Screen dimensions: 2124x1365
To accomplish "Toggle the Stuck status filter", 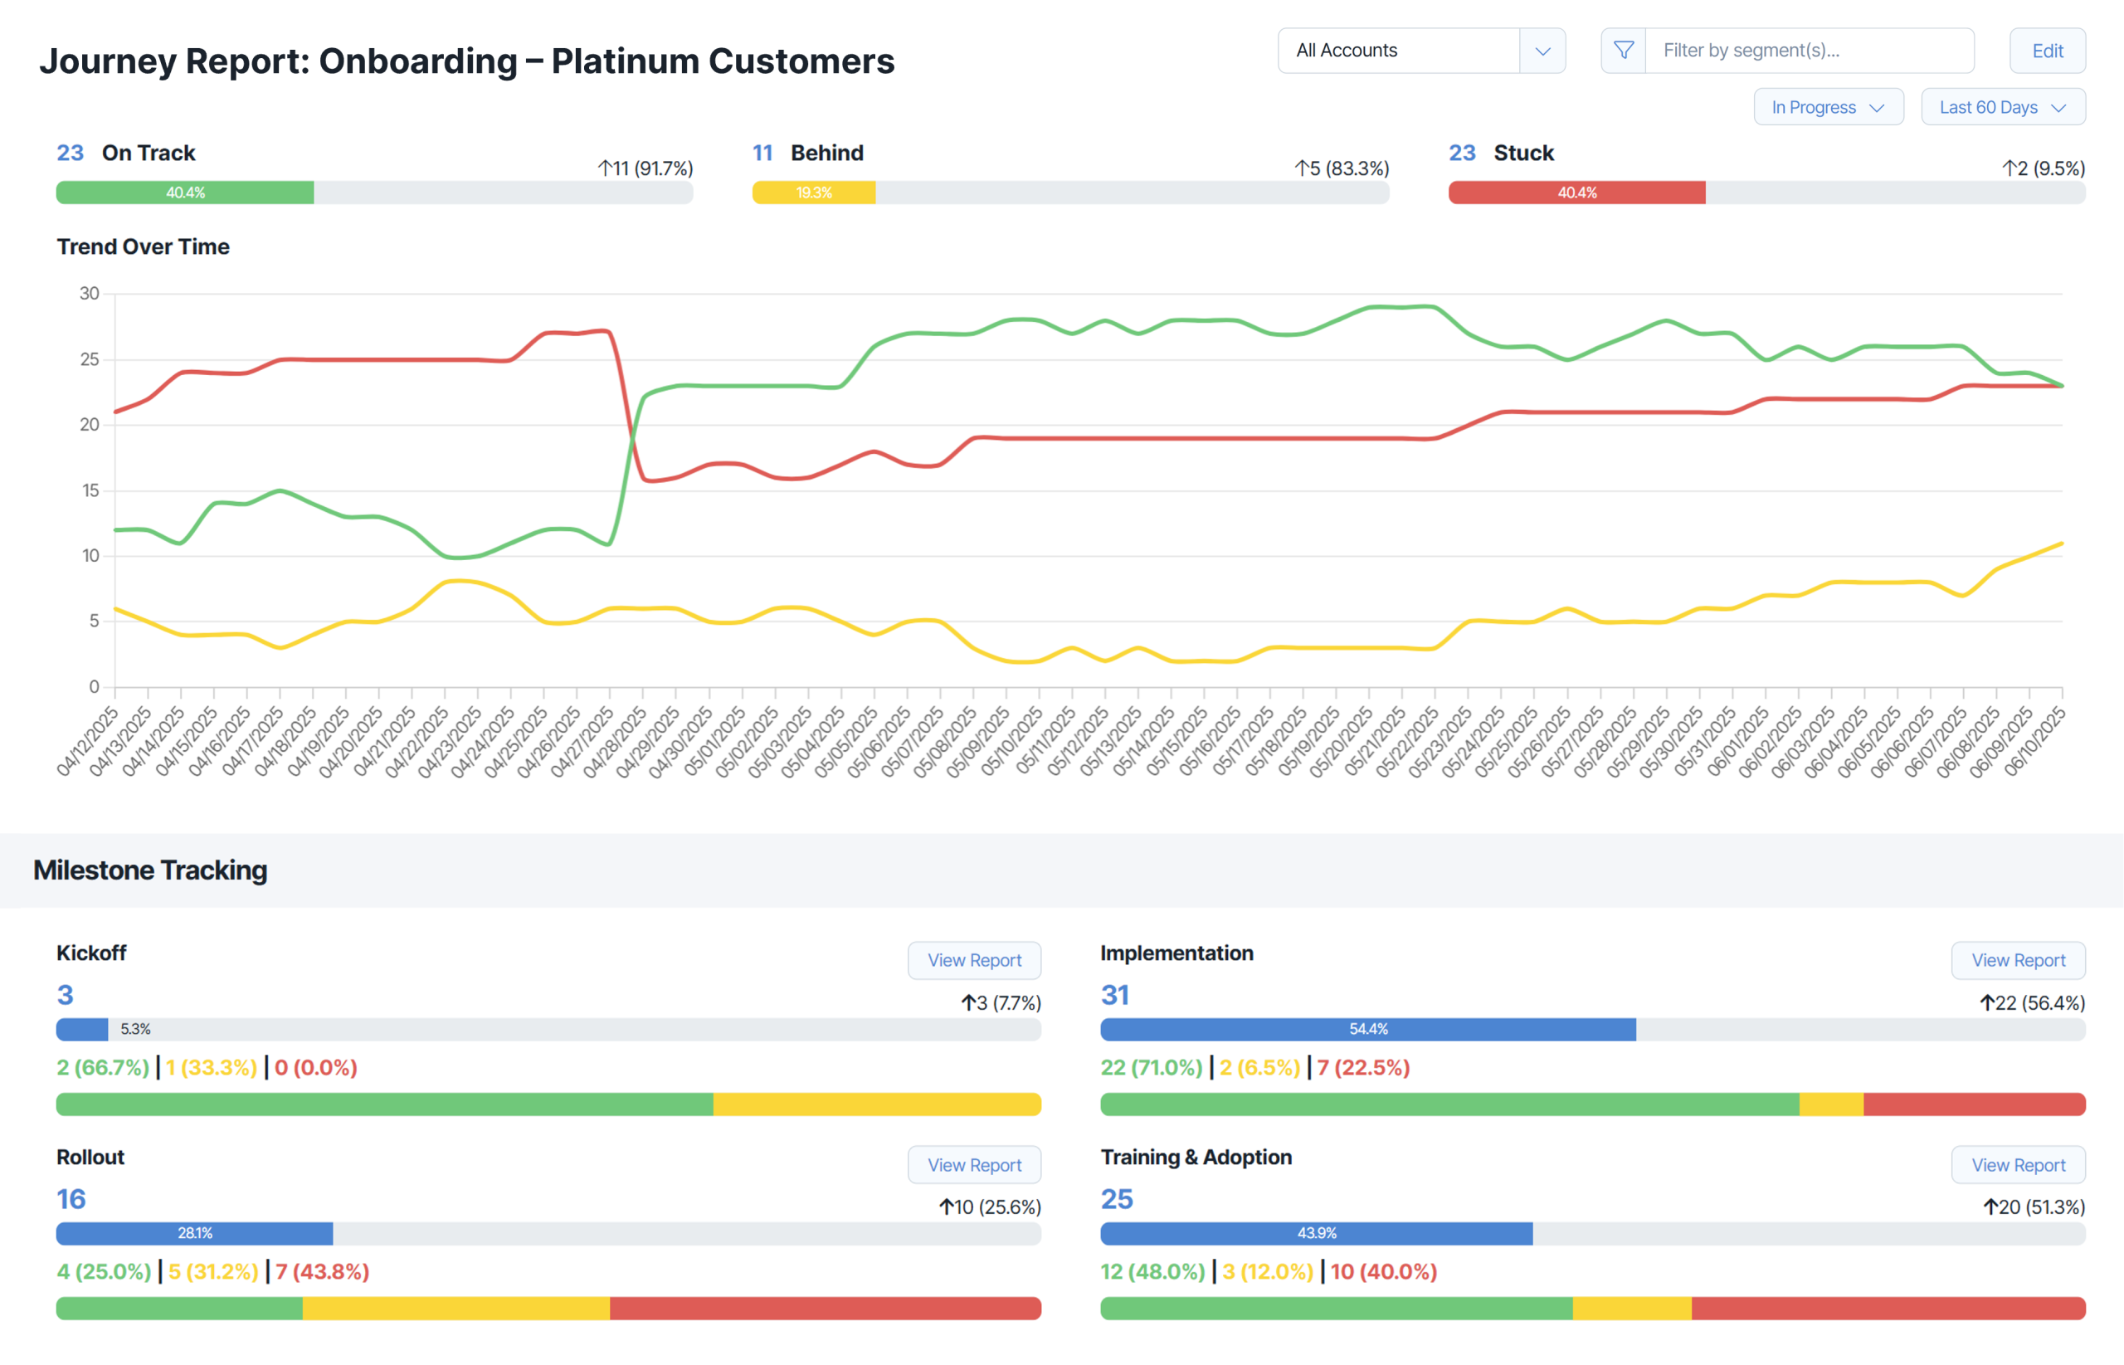I will (1522, 153).
